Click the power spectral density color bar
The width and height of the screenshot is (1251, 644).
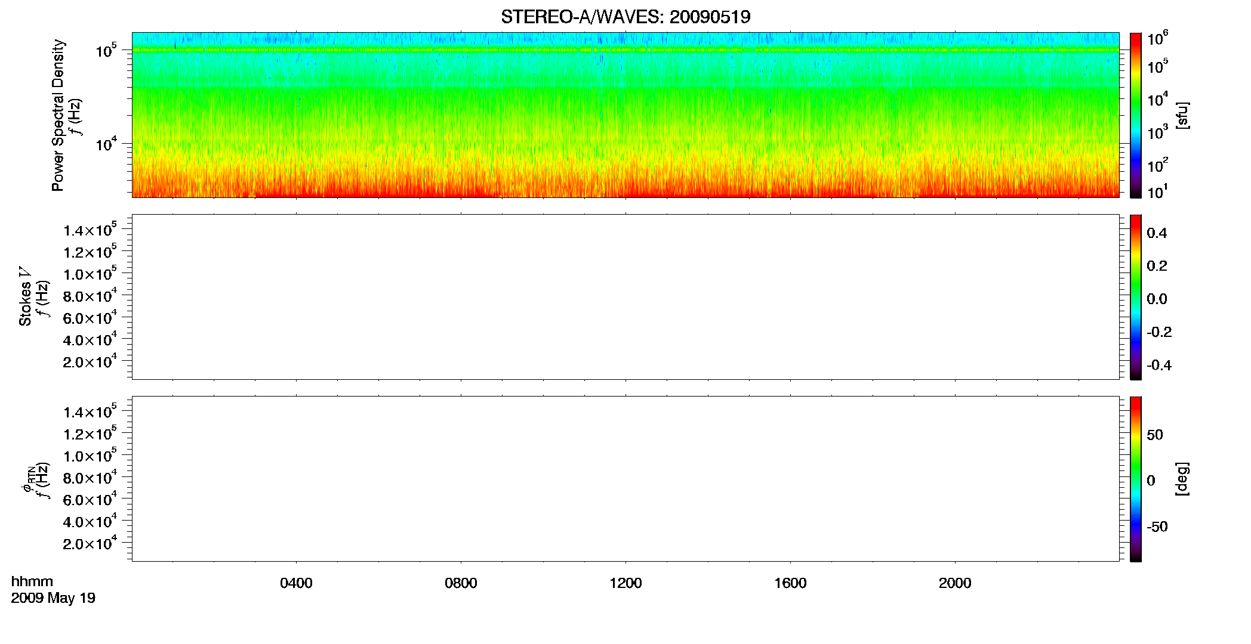pyautogui.click(x=1136, y=115)
